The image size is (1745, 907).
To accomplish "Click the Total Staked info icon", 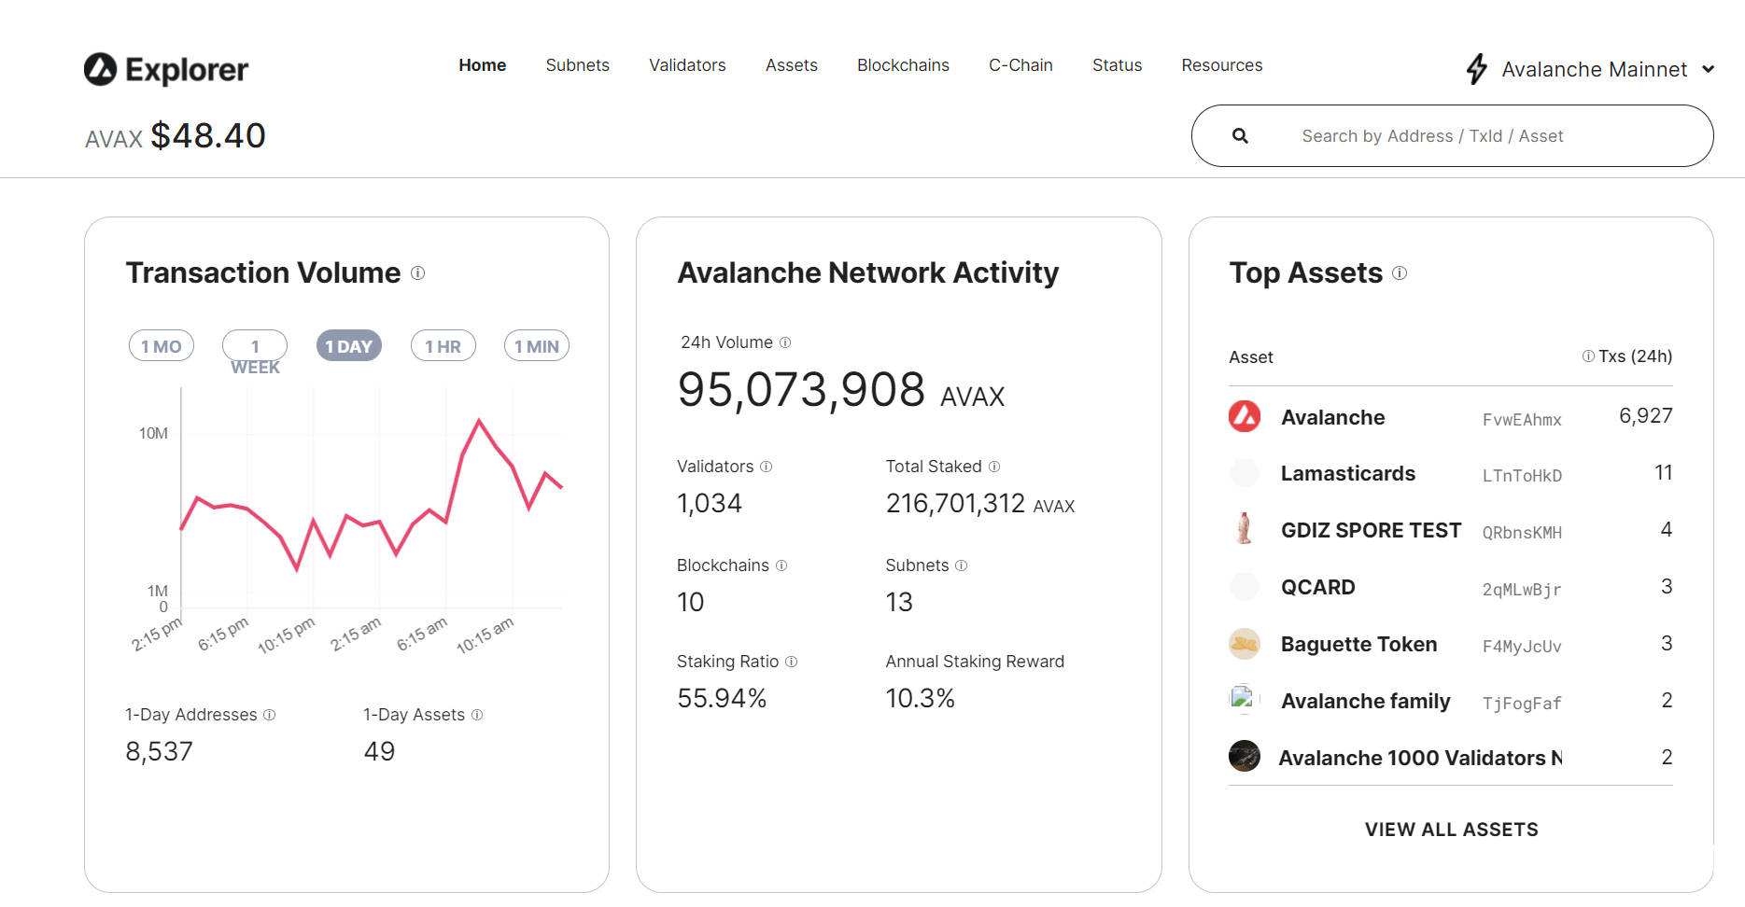I will (994, 467).
